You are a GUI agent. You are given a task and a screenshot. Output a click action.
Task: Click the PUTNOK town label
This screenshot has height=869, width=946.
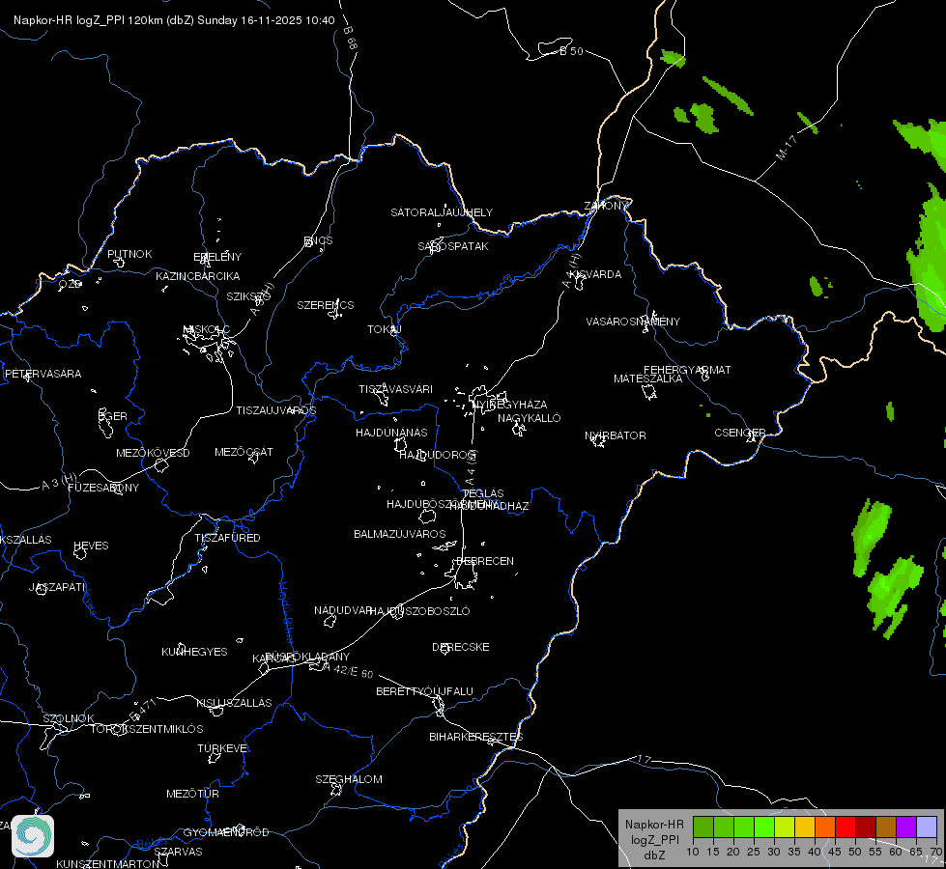coord(129,254)
